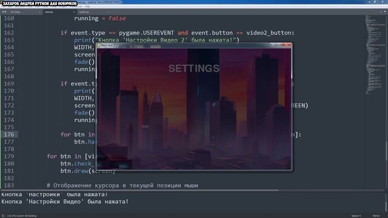Click line number 183 in gutter

tap(9, 185)
